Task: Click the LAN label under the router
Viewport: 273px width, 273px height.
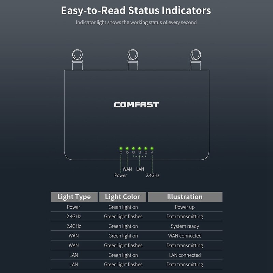Action: pos(140,169)
